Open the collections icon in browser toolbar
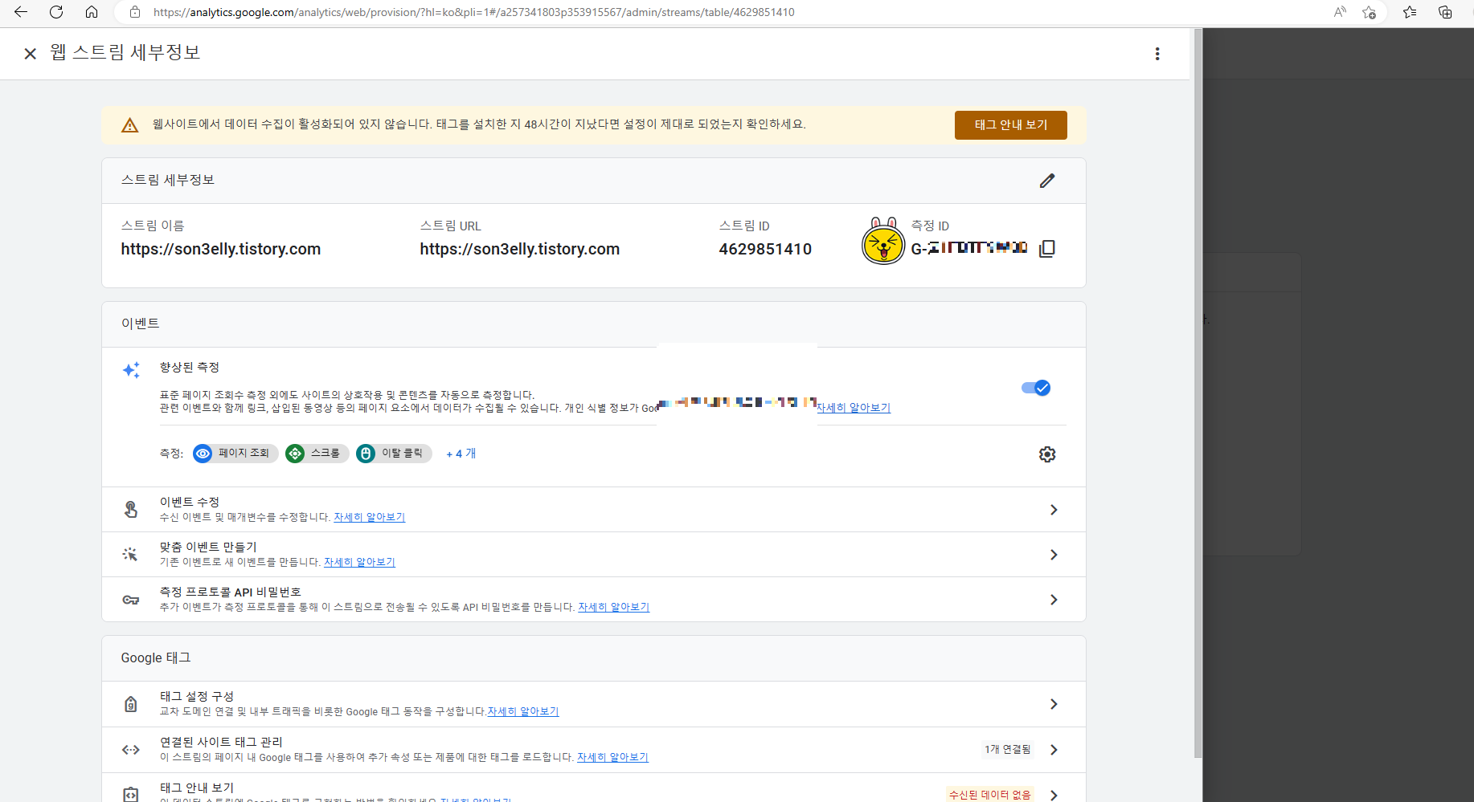Screen dimensions: 1474x802 click(x=1445, y=12)
